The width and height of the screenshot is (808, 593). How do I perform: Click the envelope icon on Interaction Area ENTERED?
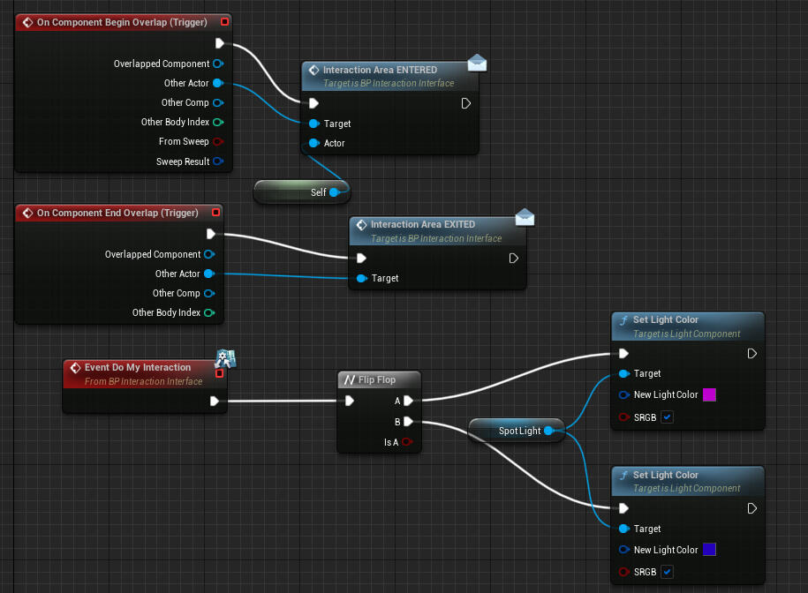478,63
